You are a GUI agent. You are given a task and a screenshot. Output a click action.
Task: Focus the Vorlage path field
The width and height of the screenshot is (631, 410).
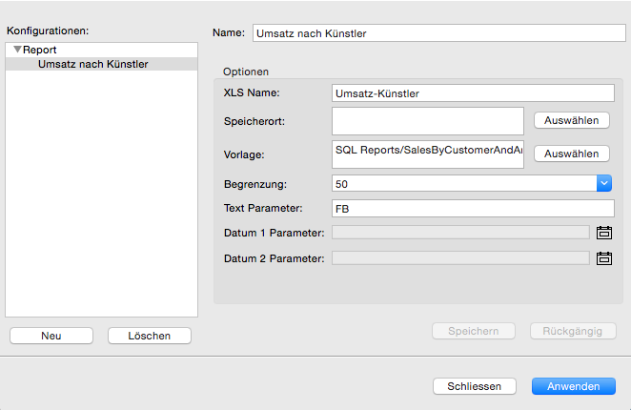pos(428,154)
